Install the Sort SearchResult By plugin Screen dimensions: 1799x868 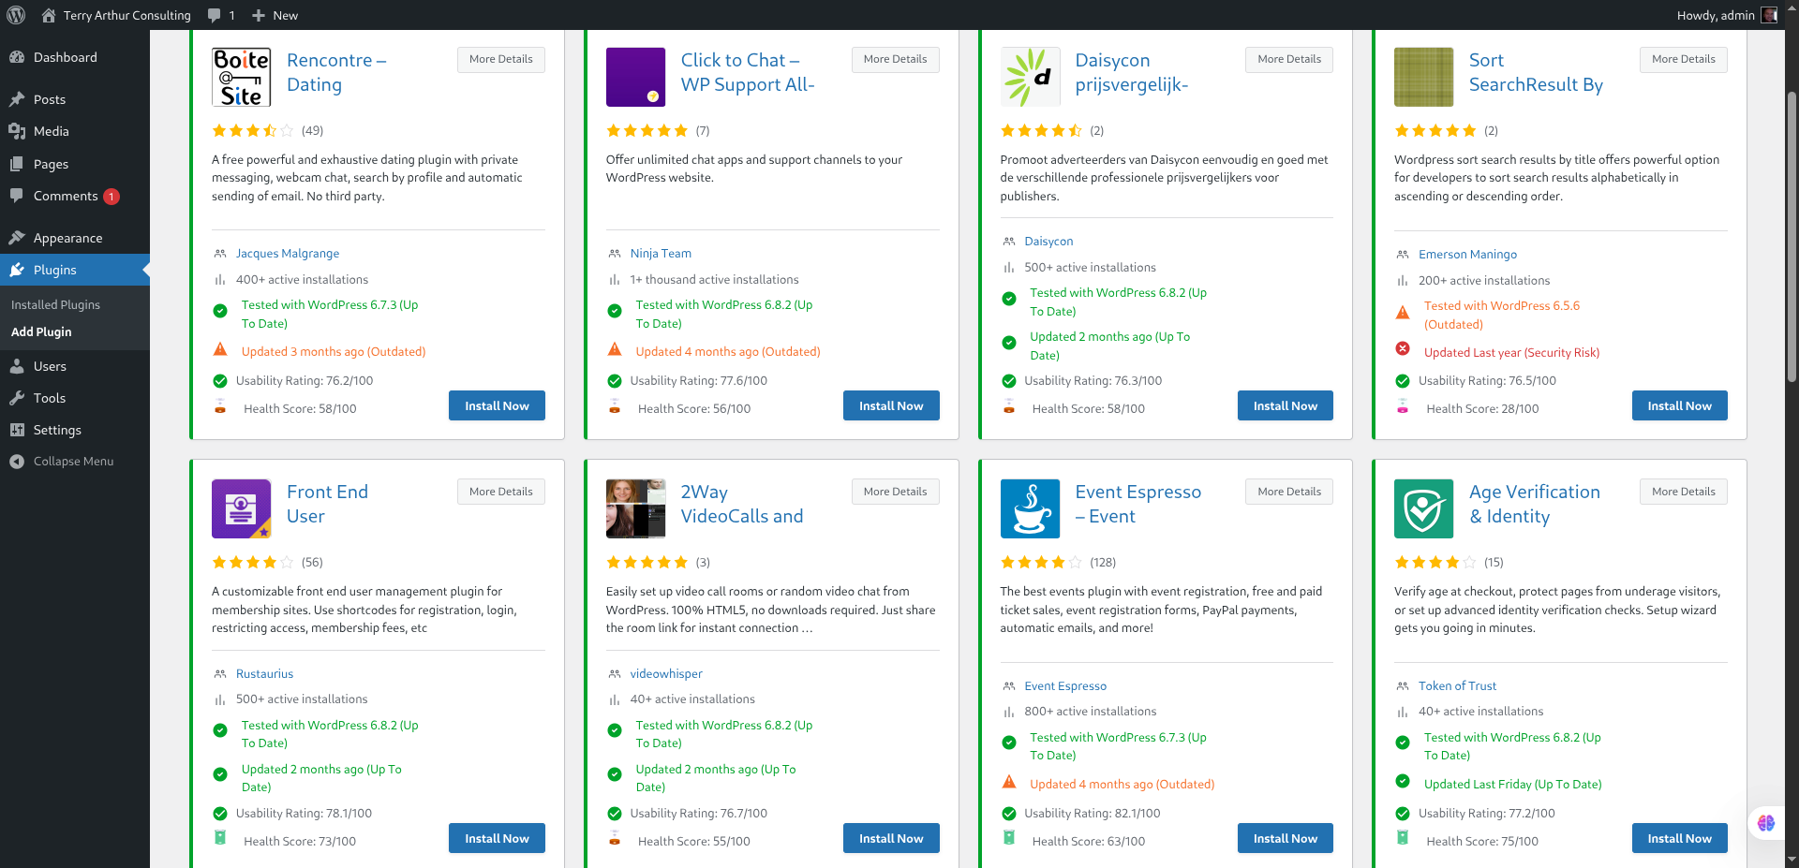1679,405
